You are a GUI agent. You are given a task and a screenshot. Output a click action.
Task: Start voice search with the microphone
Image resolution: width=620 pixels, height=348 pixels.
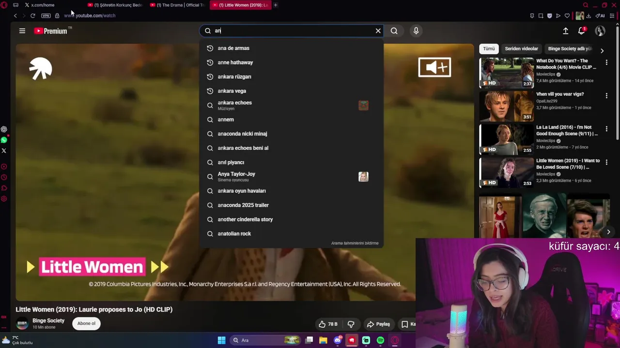coord(416,31)
